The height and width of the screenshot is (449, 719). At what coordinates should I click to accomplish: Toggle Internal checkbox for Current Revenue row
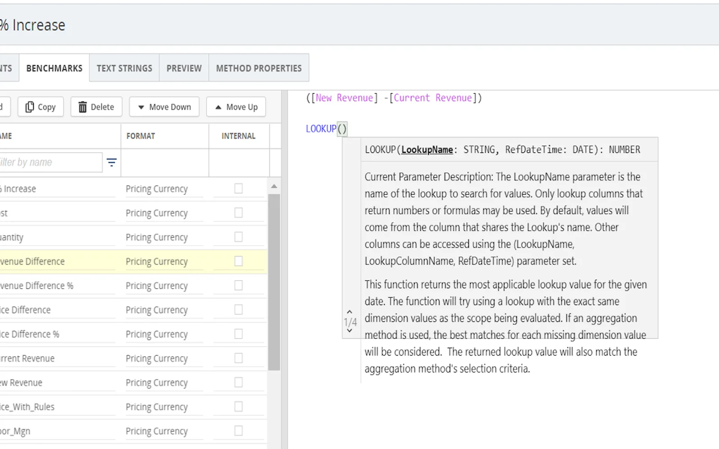239,358
